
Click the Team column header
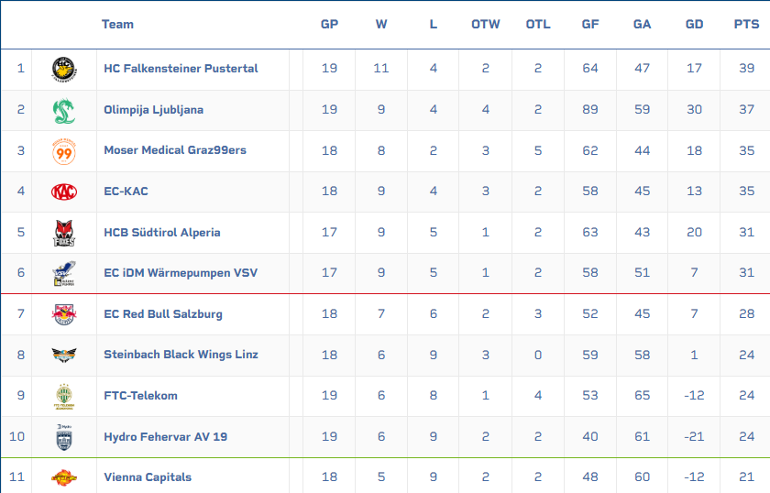(117, 25)
